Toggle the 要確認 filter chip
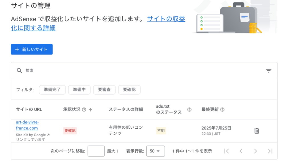Image resolution: width=285 pixels, height=165 pixels. 129,90
